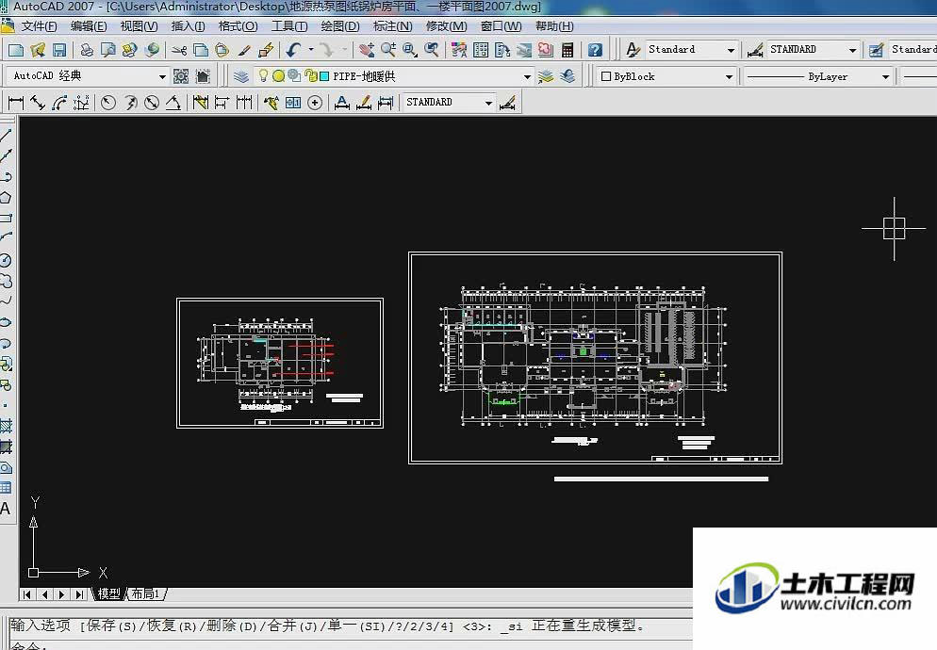Select the Revision Cloud tool
The width and height of the screenshot is (937, 650).
click(6, 282)
